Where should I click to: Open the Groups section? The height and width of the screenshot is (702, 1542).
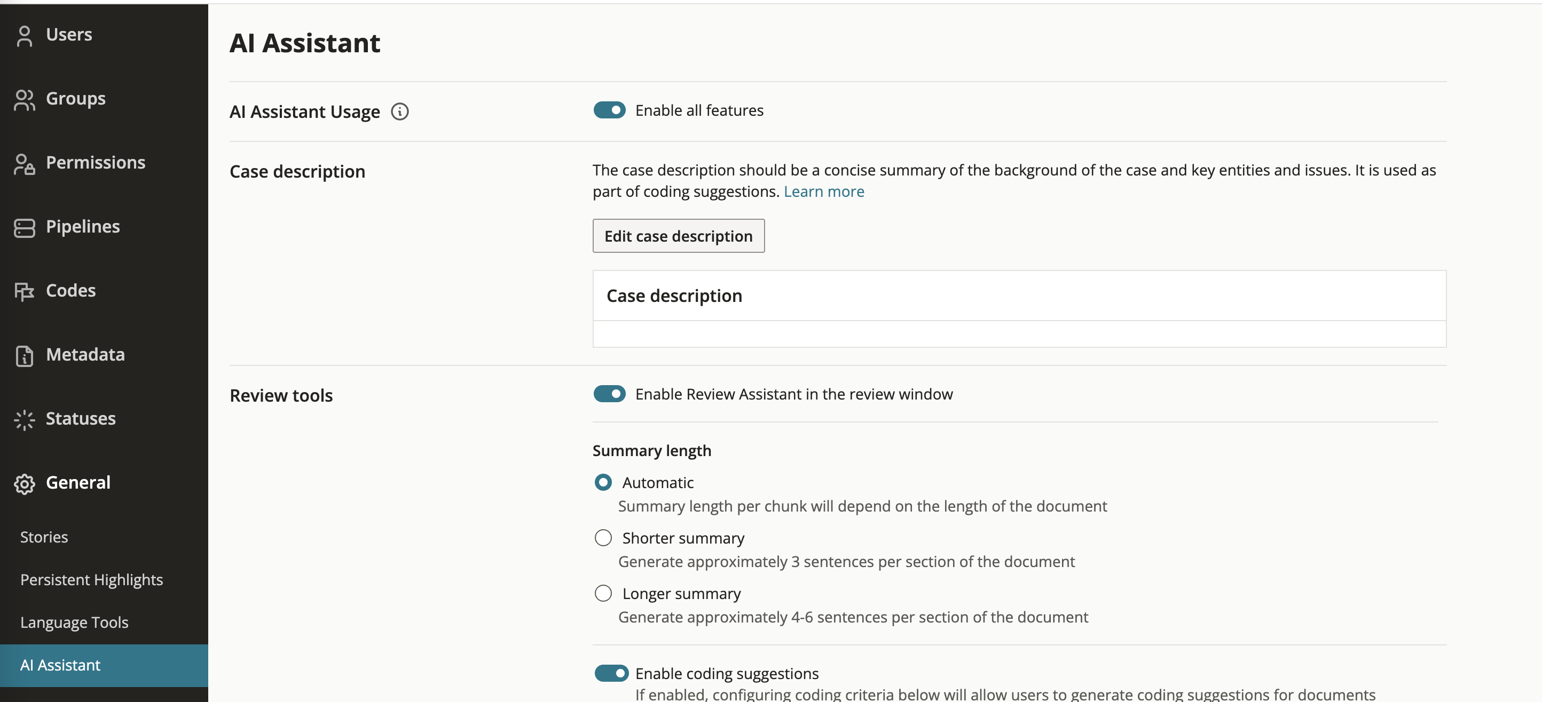tap(76, 99)
